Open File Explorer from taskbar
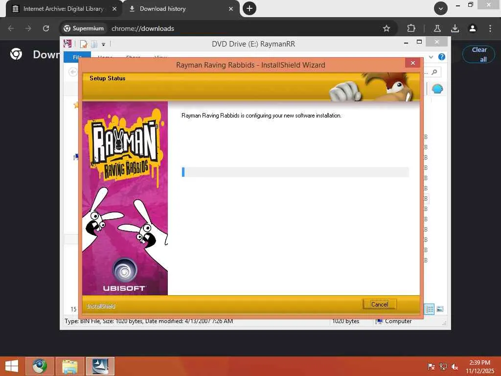 click(x=70, y=366)
